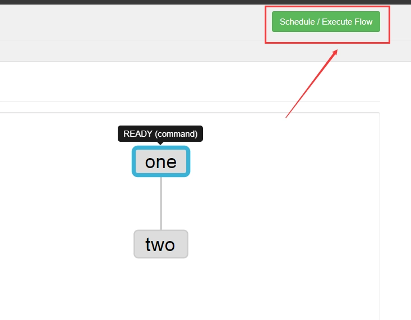Click the text one inside the top node
The width and height of the screenshot is (411, 320).
tap(161, 162)
